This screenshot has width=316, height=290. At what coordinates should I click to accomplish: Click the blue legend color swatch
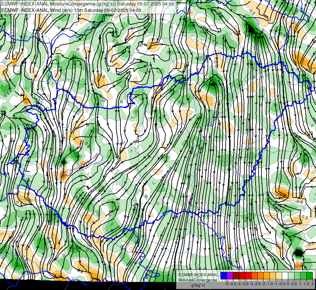(x=224, y=275)
